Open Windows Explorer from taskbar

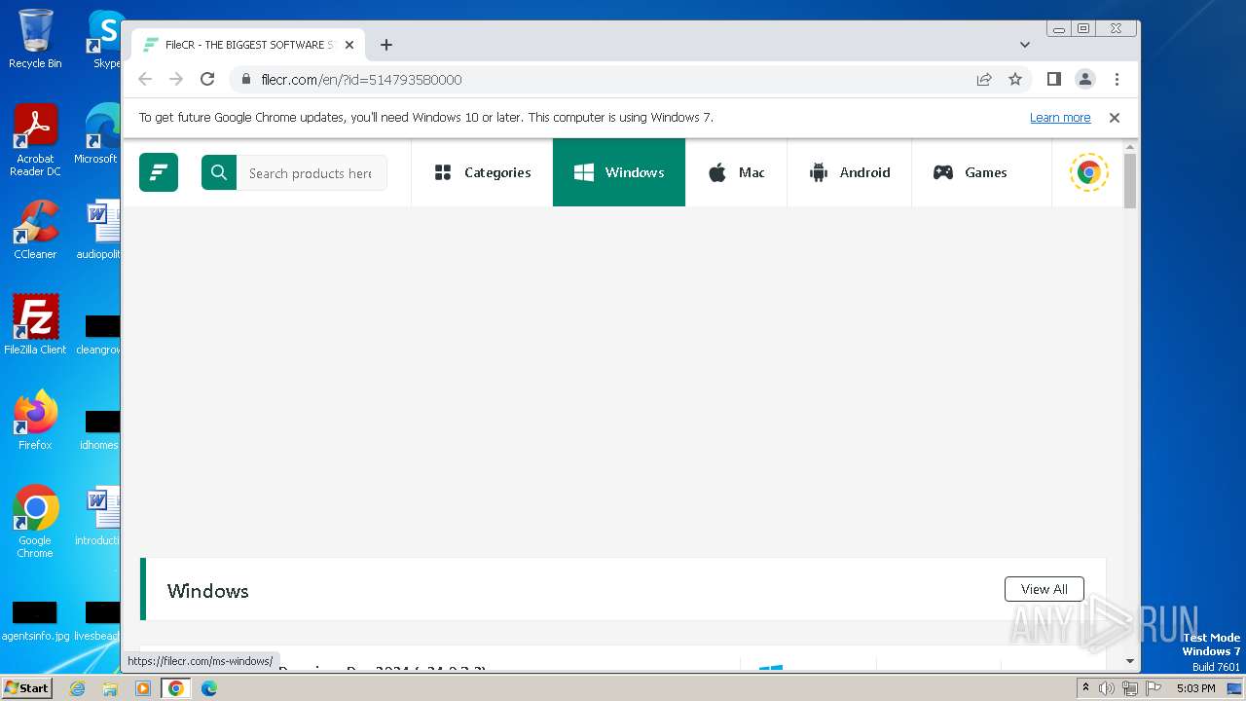coord(110,688)
